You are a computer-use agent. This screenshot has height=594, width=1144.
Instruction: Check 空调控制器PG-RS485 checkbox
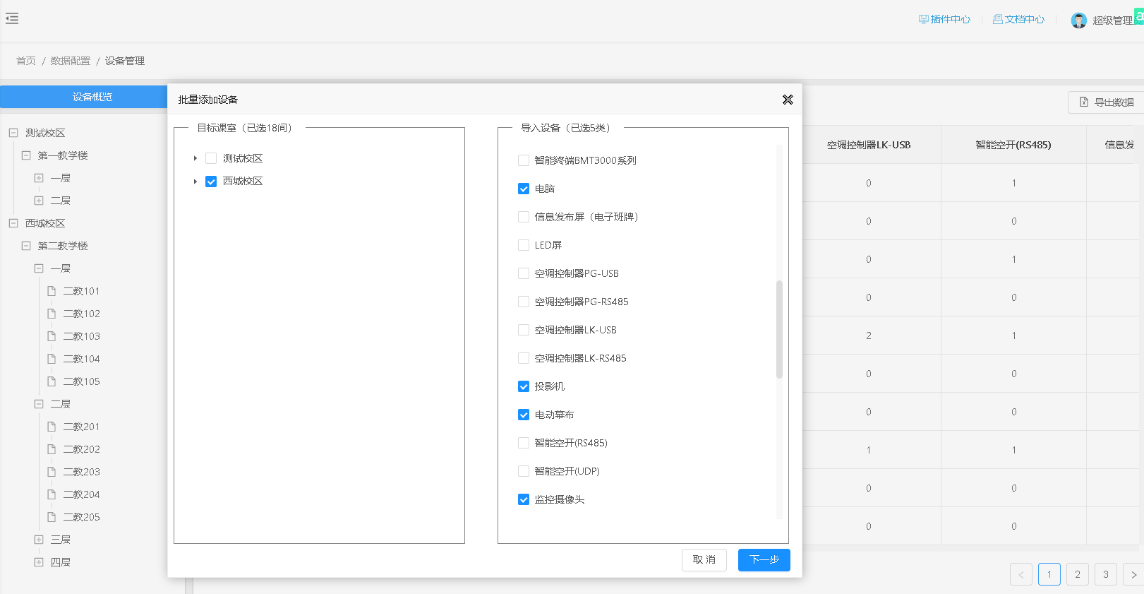tap(524, 302)
